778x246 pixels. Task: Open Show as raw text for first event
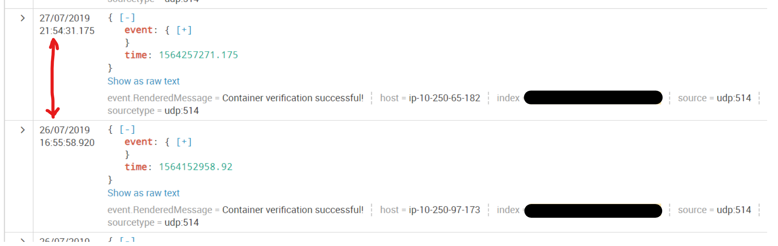pyautogui.click(x=143, y=81)
